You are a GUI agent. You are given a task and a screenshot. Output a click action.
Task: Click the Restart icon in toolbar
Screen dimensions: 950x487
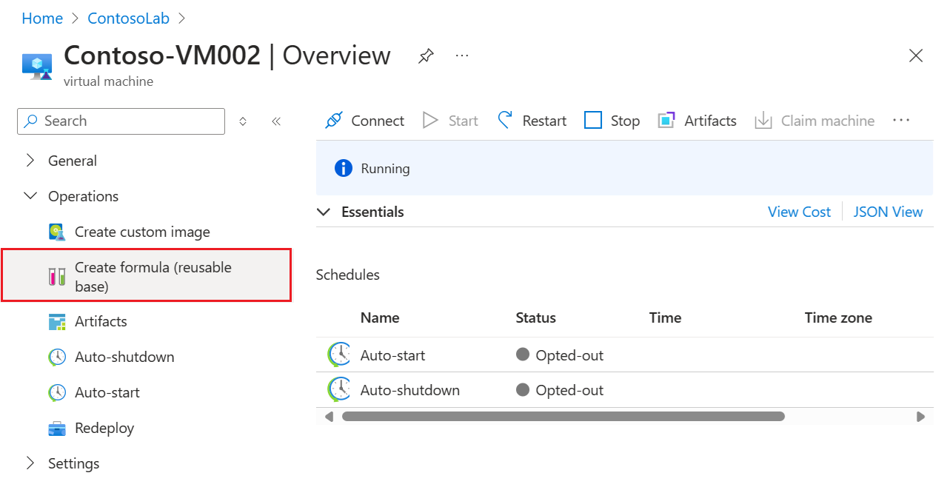tap(505, 121)
